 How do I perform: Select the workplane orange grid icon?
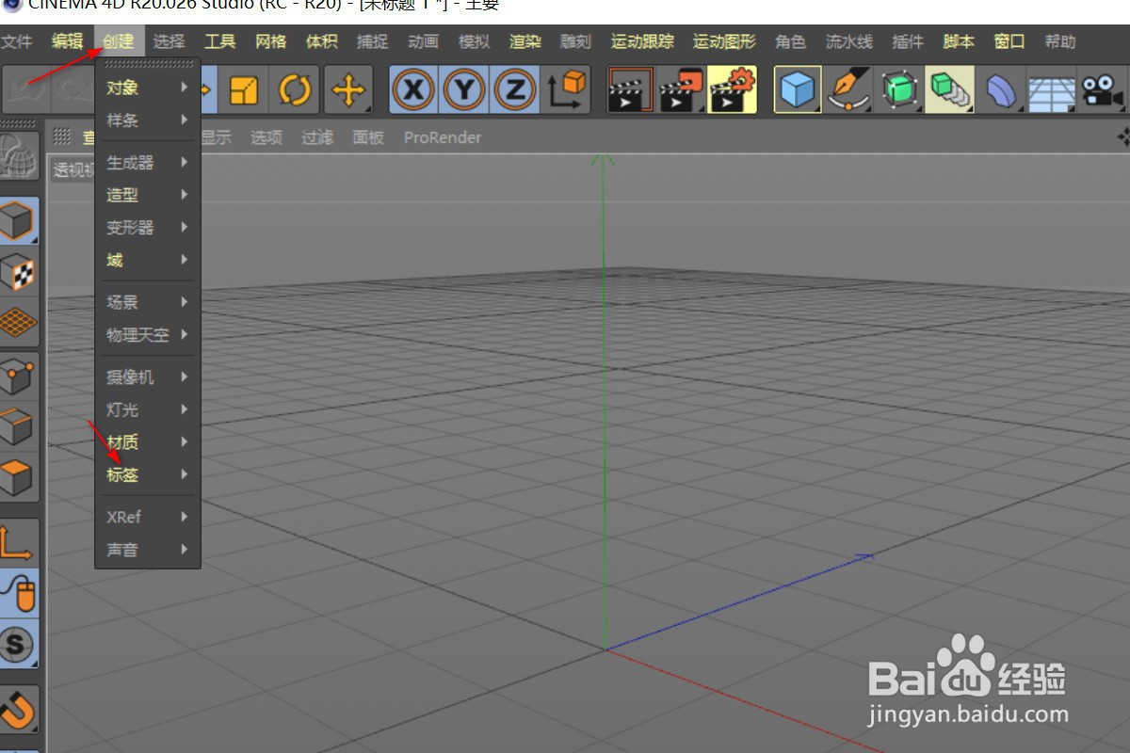(x=18, y=323)
